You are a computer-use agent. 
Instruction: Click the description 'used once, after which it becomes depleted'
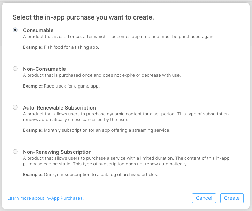[x=119, y=37]
